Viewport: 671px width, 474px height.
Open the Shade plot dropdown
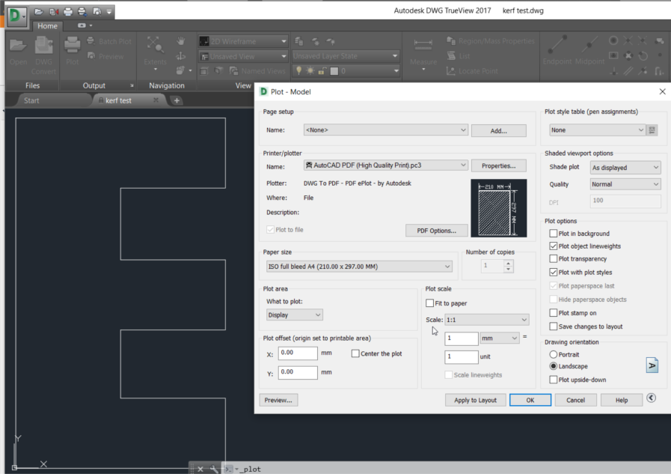(x=625, y=168)
